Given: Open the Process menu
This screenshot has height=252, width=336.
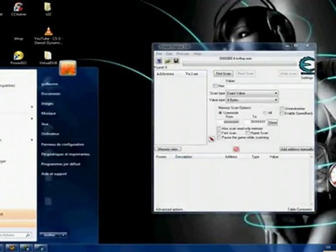Looking at the screenshot, I should pos(183,54).
